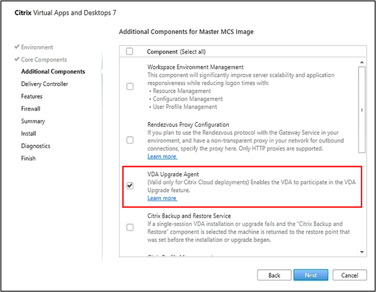Viewport: 376px width, 292px height.
Task: Click Citrix Backup and Restore Service title
Action: point(189,216)
